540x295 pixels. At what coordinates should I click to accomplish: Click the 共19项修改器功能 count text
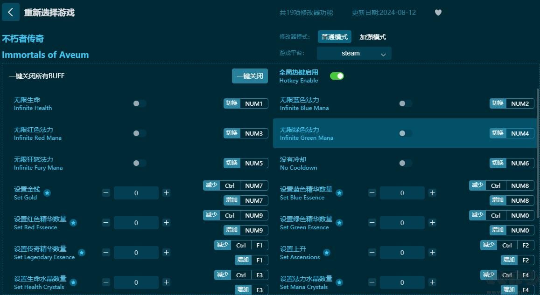(306, 13)
